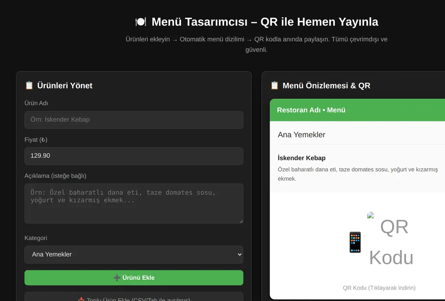445x301 pixels.
Task: Click the Menü Tasarımcısı page heading
Action: click(x=257, y=22)
